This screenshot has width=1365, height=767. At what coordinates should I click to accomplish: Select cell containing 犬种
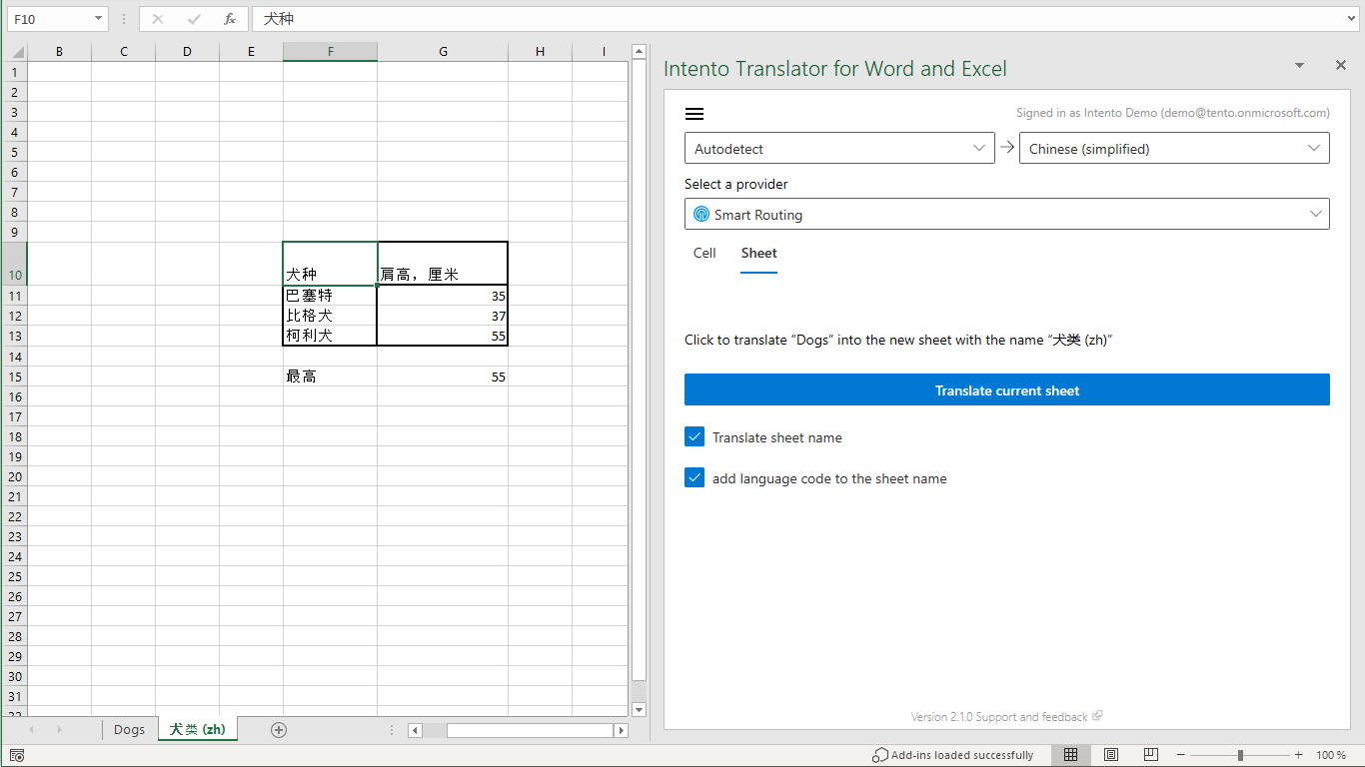[x=330, y=264]
